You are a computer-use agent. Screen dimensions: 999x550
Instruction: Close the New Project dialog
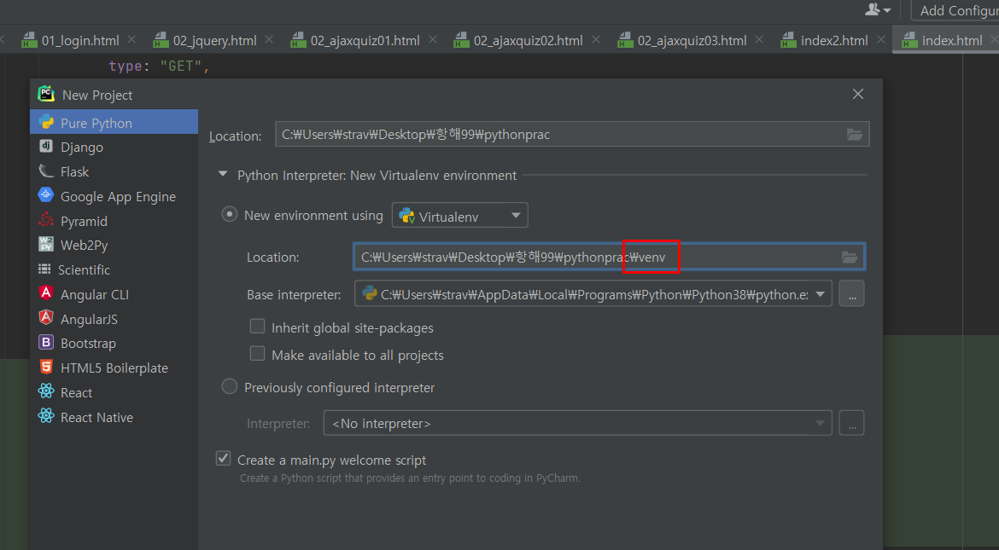point(858,94)
